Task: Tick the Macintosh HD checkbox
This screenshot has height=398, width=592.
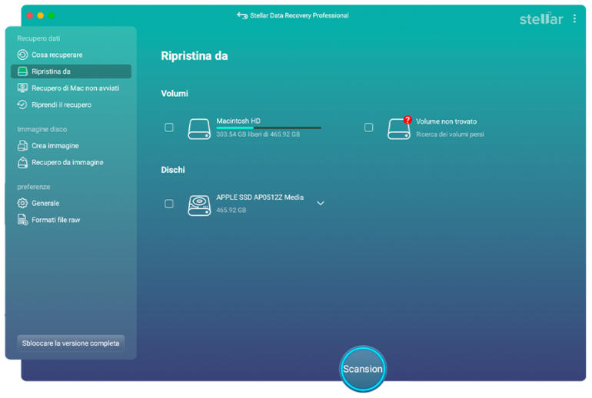Action: coord(169,128)
